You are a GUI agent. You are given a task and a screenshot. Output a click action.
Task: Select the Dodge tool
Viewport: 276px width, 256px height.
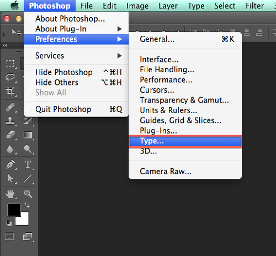point(28,149)
